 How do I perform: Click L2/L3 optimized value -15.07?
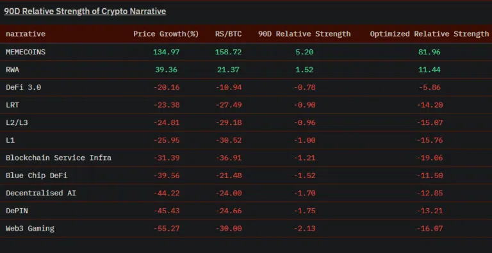tap(430, 122)
